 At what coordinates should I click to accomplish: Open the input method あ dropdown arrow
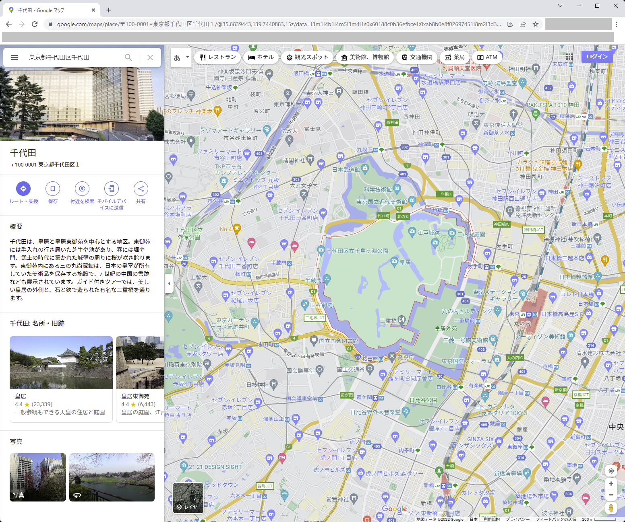pos(187,58)
